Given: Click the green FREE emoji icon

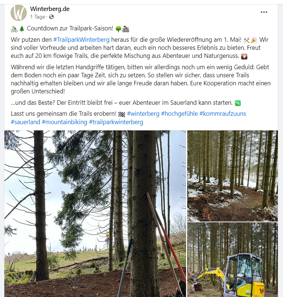Looking at the screenshot, I should (x=238, y=103).
